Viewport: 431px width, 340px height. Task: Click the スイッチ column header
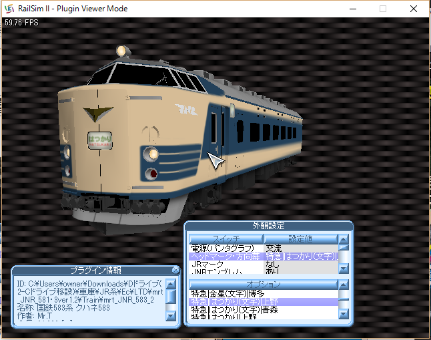coord(226,238)
